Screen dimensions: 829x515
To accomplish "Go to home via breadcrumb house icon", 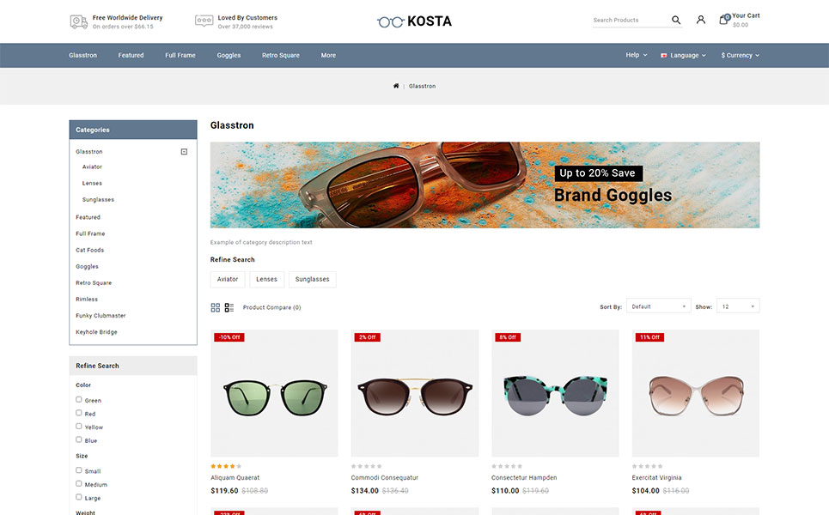I will coord(395,86).
